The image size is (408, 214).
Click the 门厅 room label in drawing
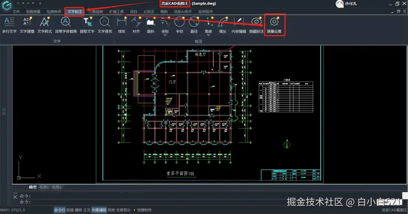pos(173,82)
